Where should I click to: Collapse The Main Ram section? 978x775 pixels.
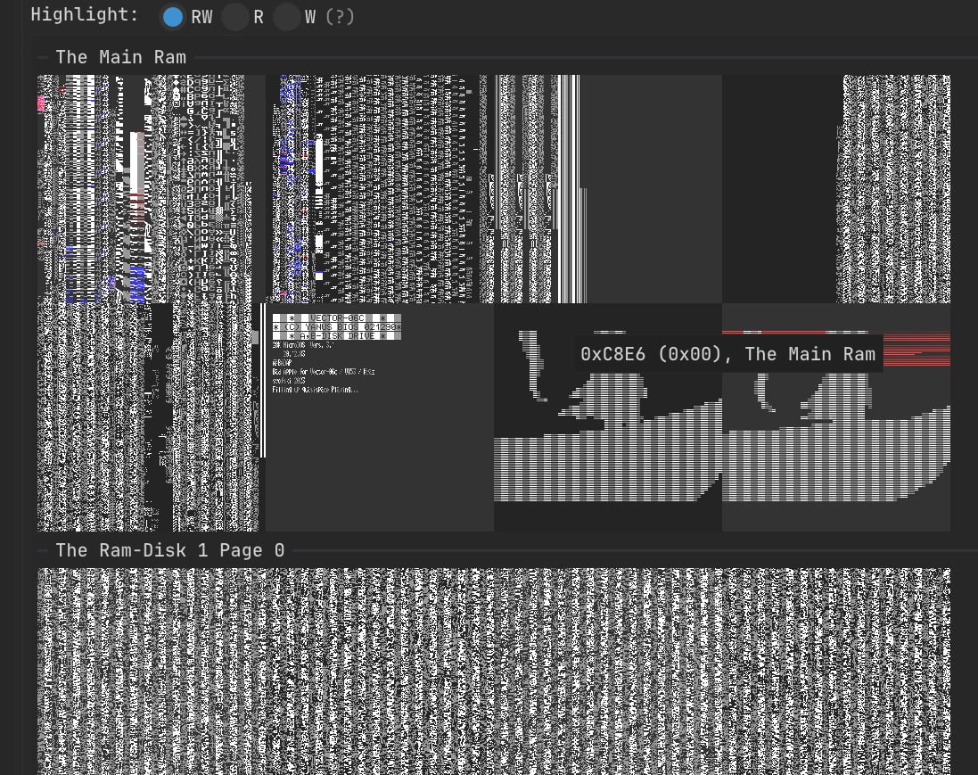43,57
